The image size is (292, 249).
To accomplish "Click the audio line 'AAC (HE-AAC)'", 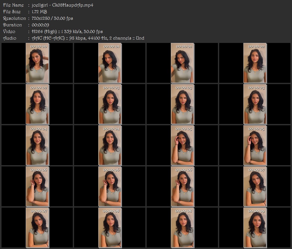I will coord(48,38).
